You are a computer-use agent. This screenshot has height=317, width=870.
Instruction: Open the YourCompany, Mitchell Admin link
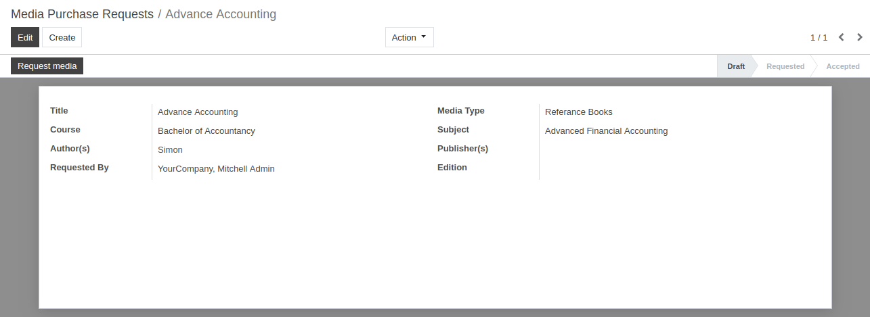pos(216,169)
